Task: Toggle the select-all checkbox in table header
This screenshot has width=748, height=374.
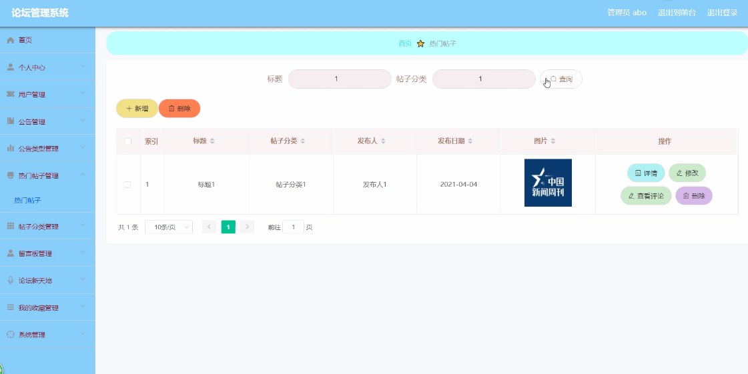Action: pyautogui.click(x=128, y=141)
